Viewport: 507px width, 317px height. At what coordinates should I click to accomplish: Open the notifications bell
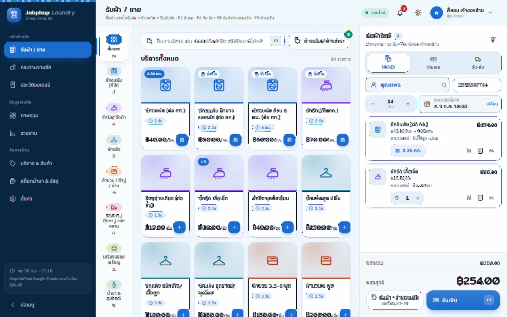[x=400, y=13]
